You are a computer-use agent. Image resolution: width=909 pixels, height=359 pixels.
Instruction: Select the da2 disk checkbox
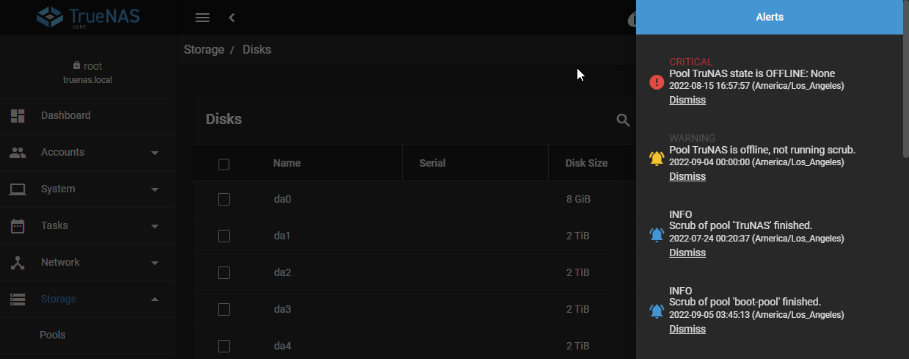coord(224,273)
